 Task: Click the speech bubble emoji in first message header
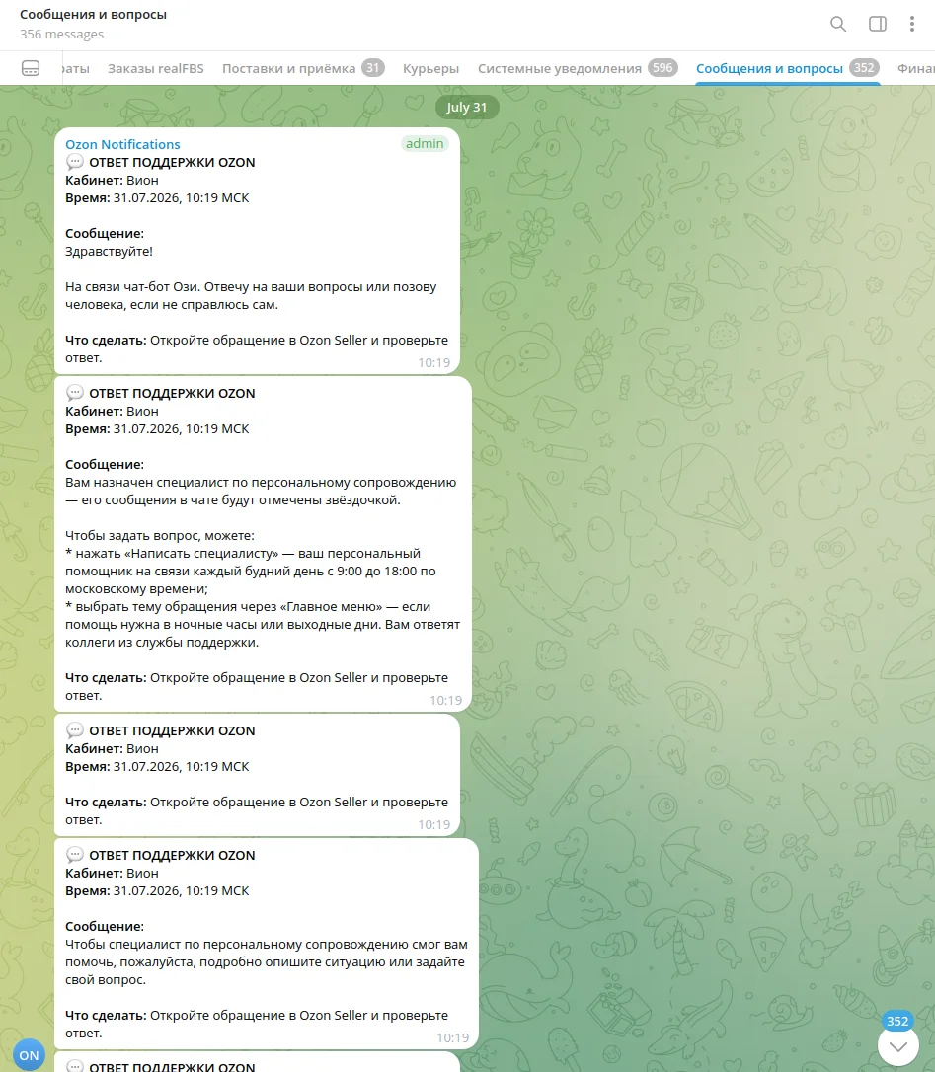tap(75, 162)
